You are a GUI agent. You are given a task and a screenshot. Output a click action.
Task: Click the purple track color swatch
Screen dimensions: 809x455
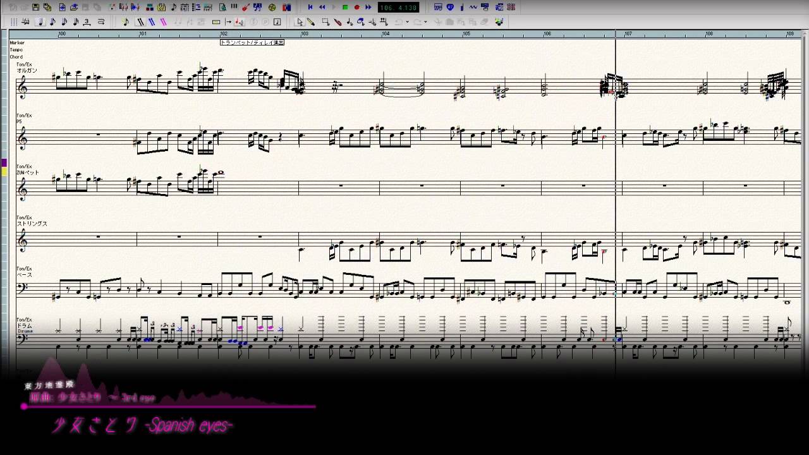[4, 163]
